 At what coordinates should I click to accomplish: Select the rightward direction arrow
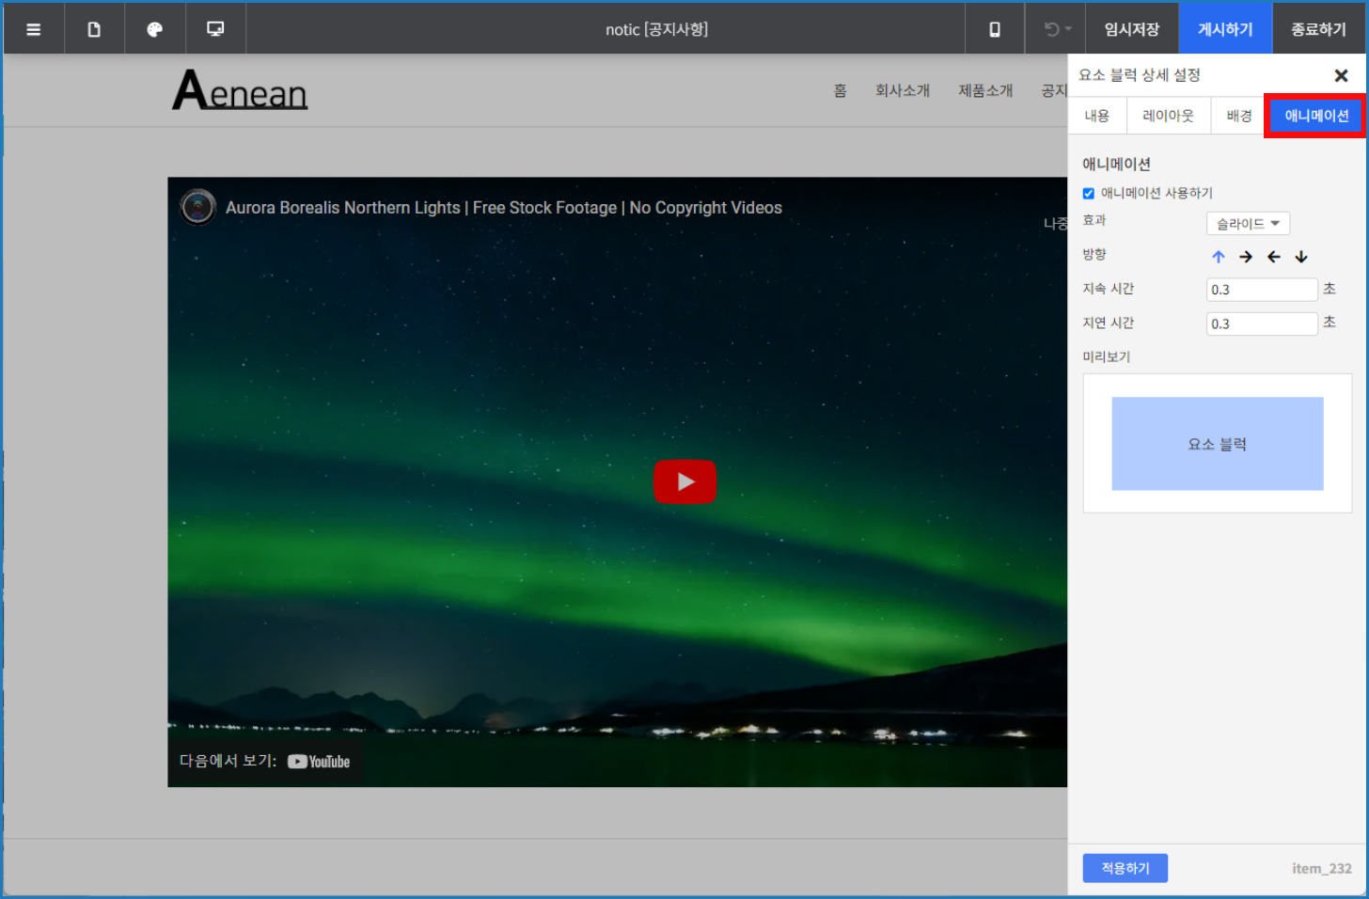1246,257
